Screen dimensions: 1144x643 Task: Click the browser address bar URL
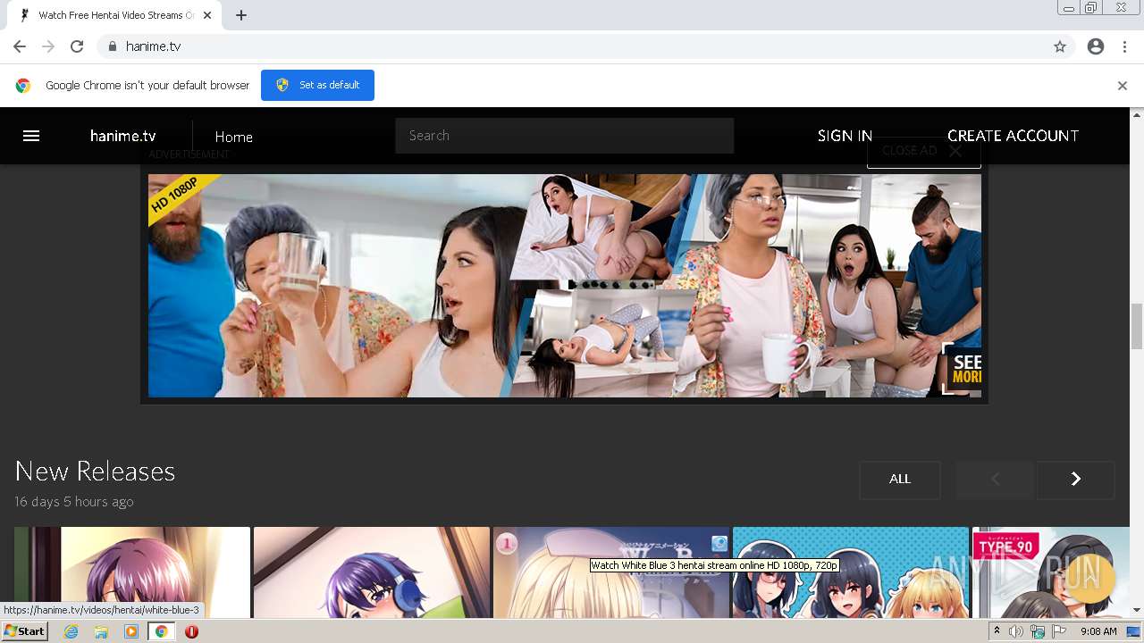[154, 46]
